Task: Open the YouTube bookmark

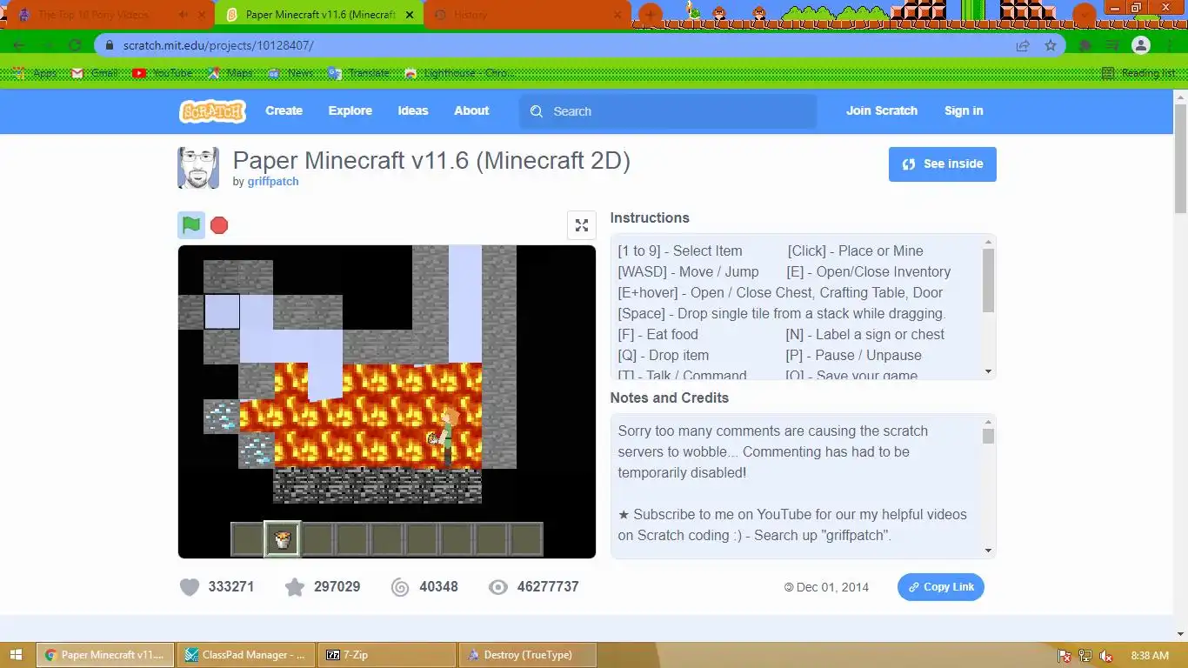Action: pyautogui.click(x=163, y=73)
